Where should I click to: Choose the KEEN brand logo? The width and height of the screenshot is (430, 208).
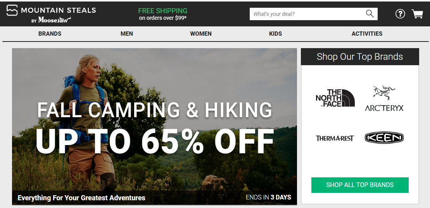tap(384, 138)
